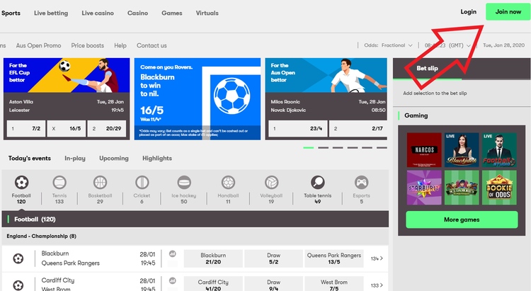Go to Sports section

(x=11, y=13)
